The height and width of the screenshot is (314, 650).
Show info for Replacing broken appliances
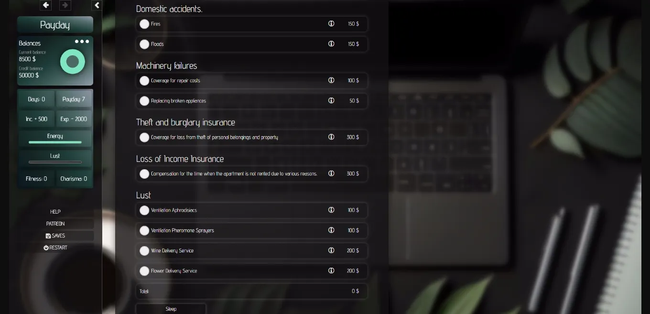[x=331, y=101]
